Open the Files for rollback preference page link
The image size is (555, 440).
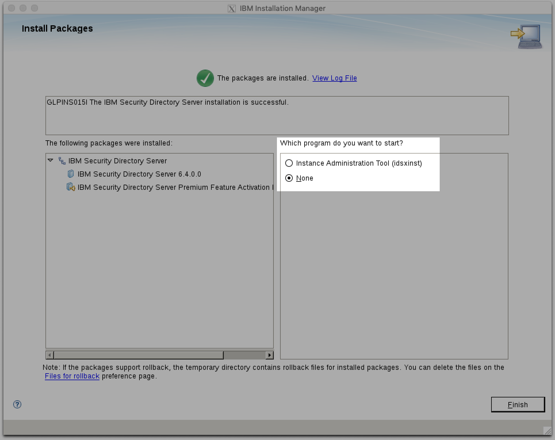tap(72, 376)
